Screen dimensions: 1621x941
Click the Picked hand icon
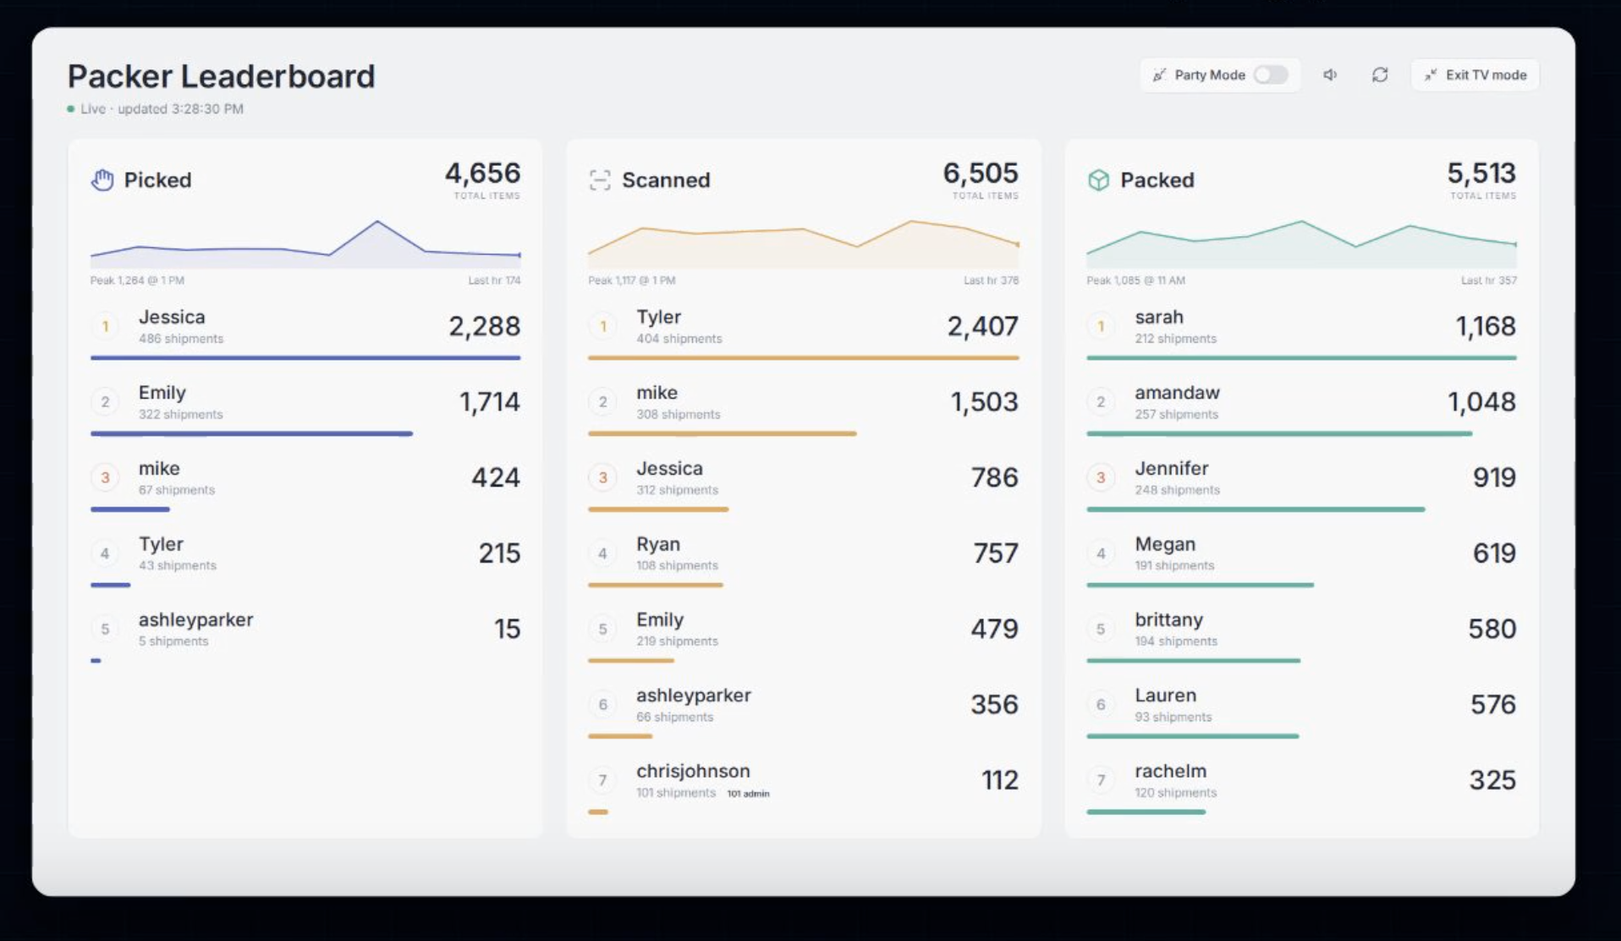coord(102,179)
